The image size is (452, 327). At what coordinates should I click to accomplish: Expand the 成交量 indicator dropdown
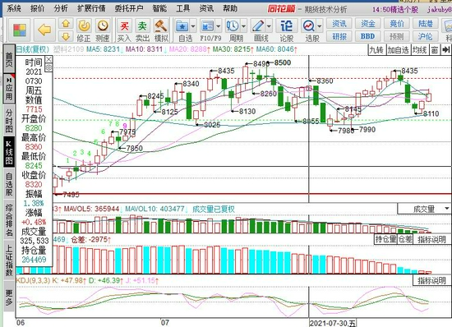tap(447, 209)
